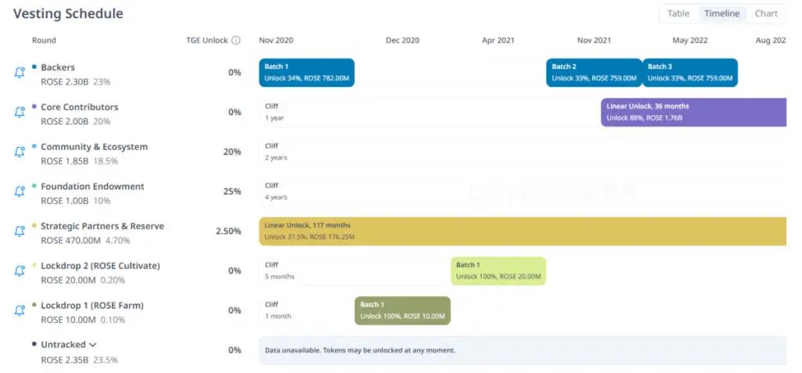This screenshot has width=802, height=373.
Task: Click the yellow 117 months Linear Unlock bar
Action: (x=522, y=231)
